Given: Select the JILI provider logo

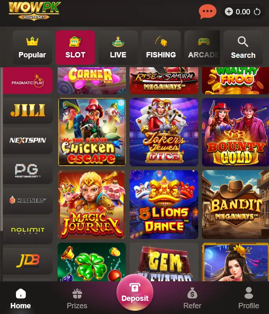Looking at the screenshot, I should [28, 111].
